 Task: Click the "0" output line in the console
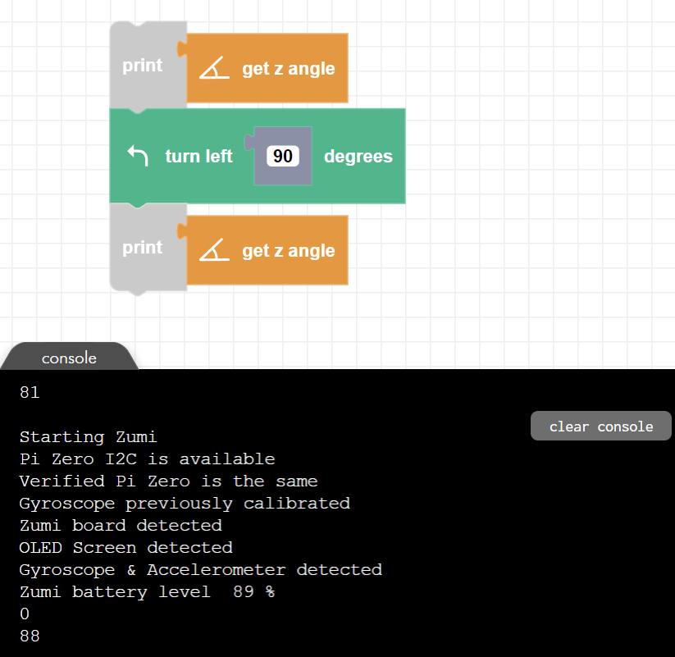pyautogui.click(x=25, y=614)
